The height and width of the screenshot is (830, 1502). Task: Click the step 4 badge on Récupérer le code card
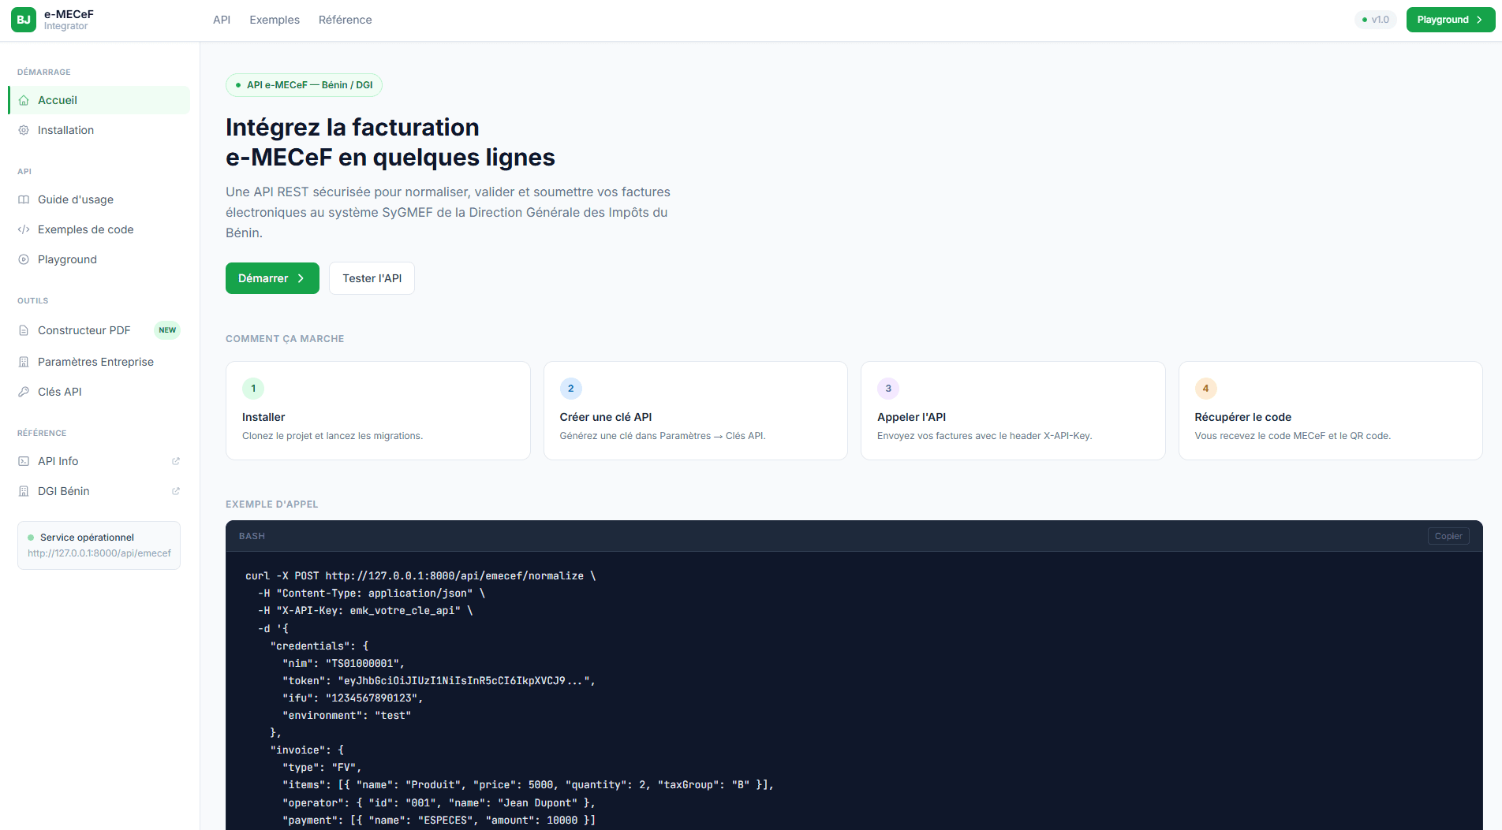pos(1205,389)
